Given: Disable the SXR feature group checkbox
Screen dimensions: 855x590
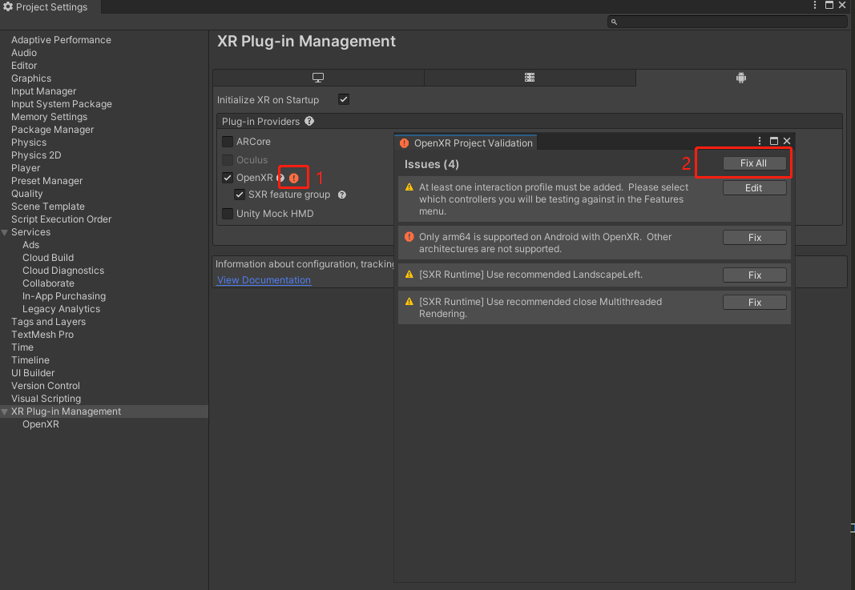Looking at the screenshot, I should (x=240, y=195).
